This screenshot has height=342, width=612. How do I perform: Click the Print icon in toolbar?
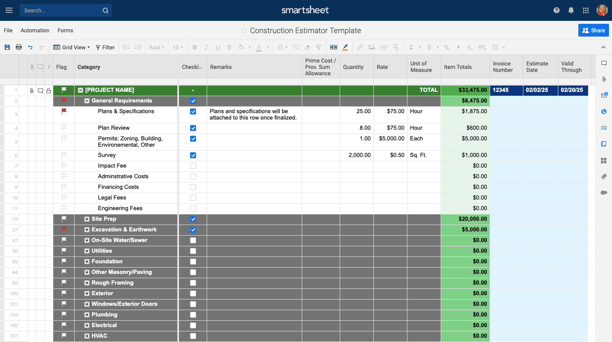click(x=19, y=47)
